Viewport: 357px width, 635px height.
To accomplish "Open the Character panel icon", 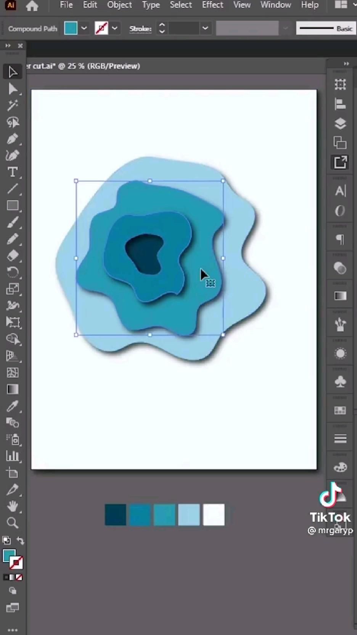I will click(x=340, y=191).
